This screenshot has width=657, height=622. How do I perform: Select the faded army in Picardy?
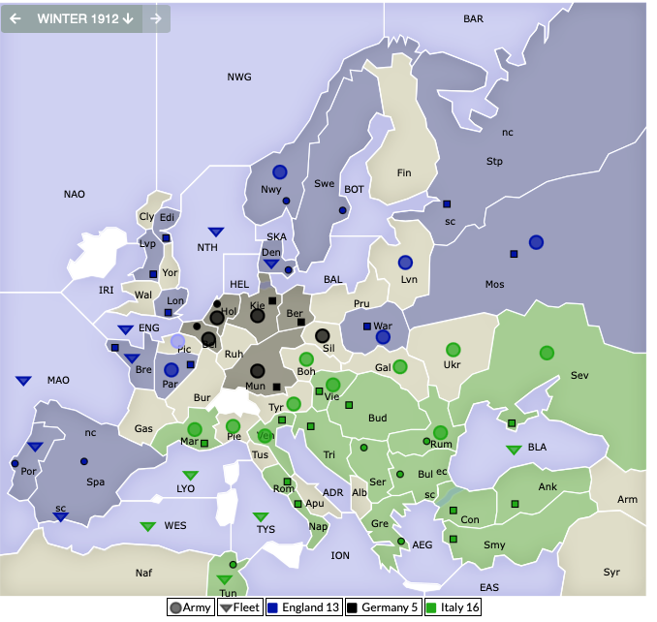[177, 341]
